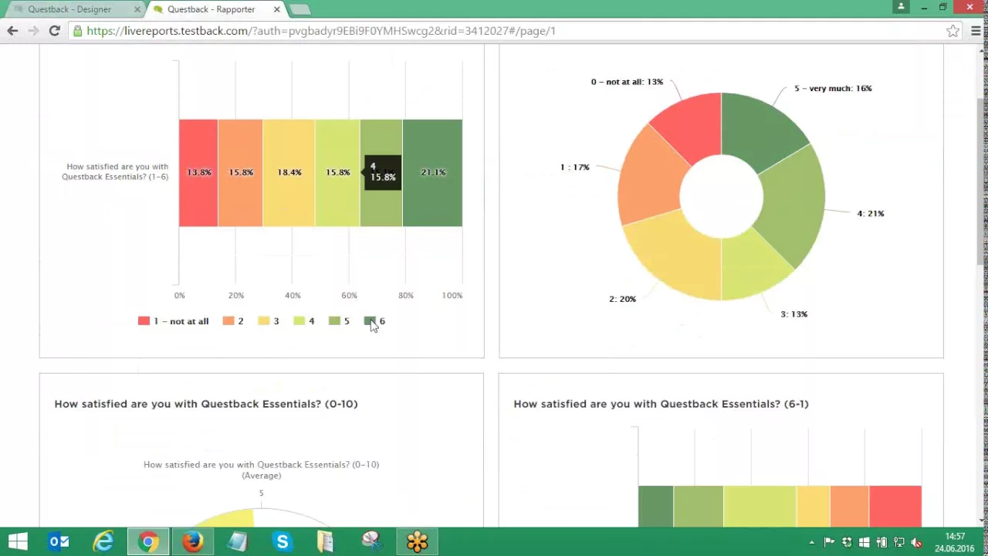Close the Questback - Designer tab
988x556 pixels.
click(x=137, y=9)
